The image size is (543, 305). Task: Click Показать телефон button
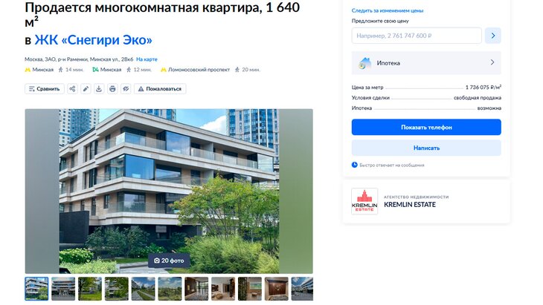pos(426,127)
